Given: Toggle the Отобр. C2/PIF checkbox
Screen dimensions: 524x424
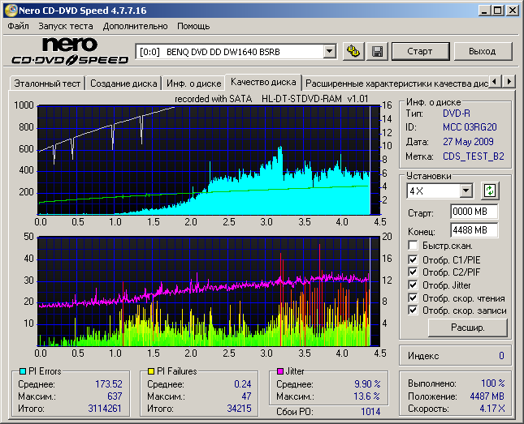Looking at the screenshot, I should [x=413, y=272].
